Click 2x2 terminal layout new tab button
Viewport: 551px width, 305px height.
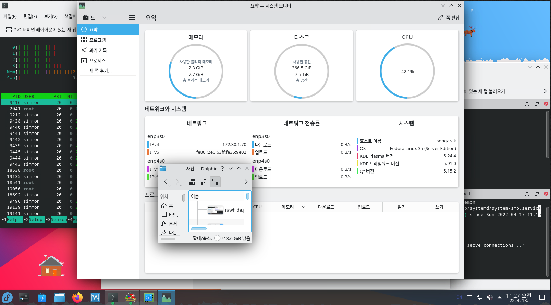click(x=41, y=30)
